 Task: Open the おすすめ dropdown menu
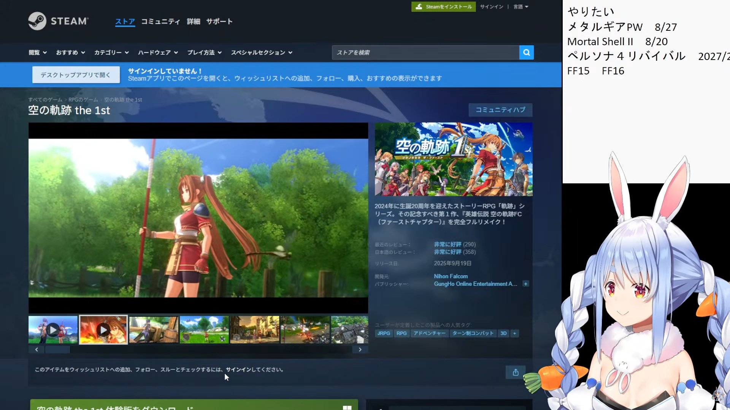(x=70, y=52)
